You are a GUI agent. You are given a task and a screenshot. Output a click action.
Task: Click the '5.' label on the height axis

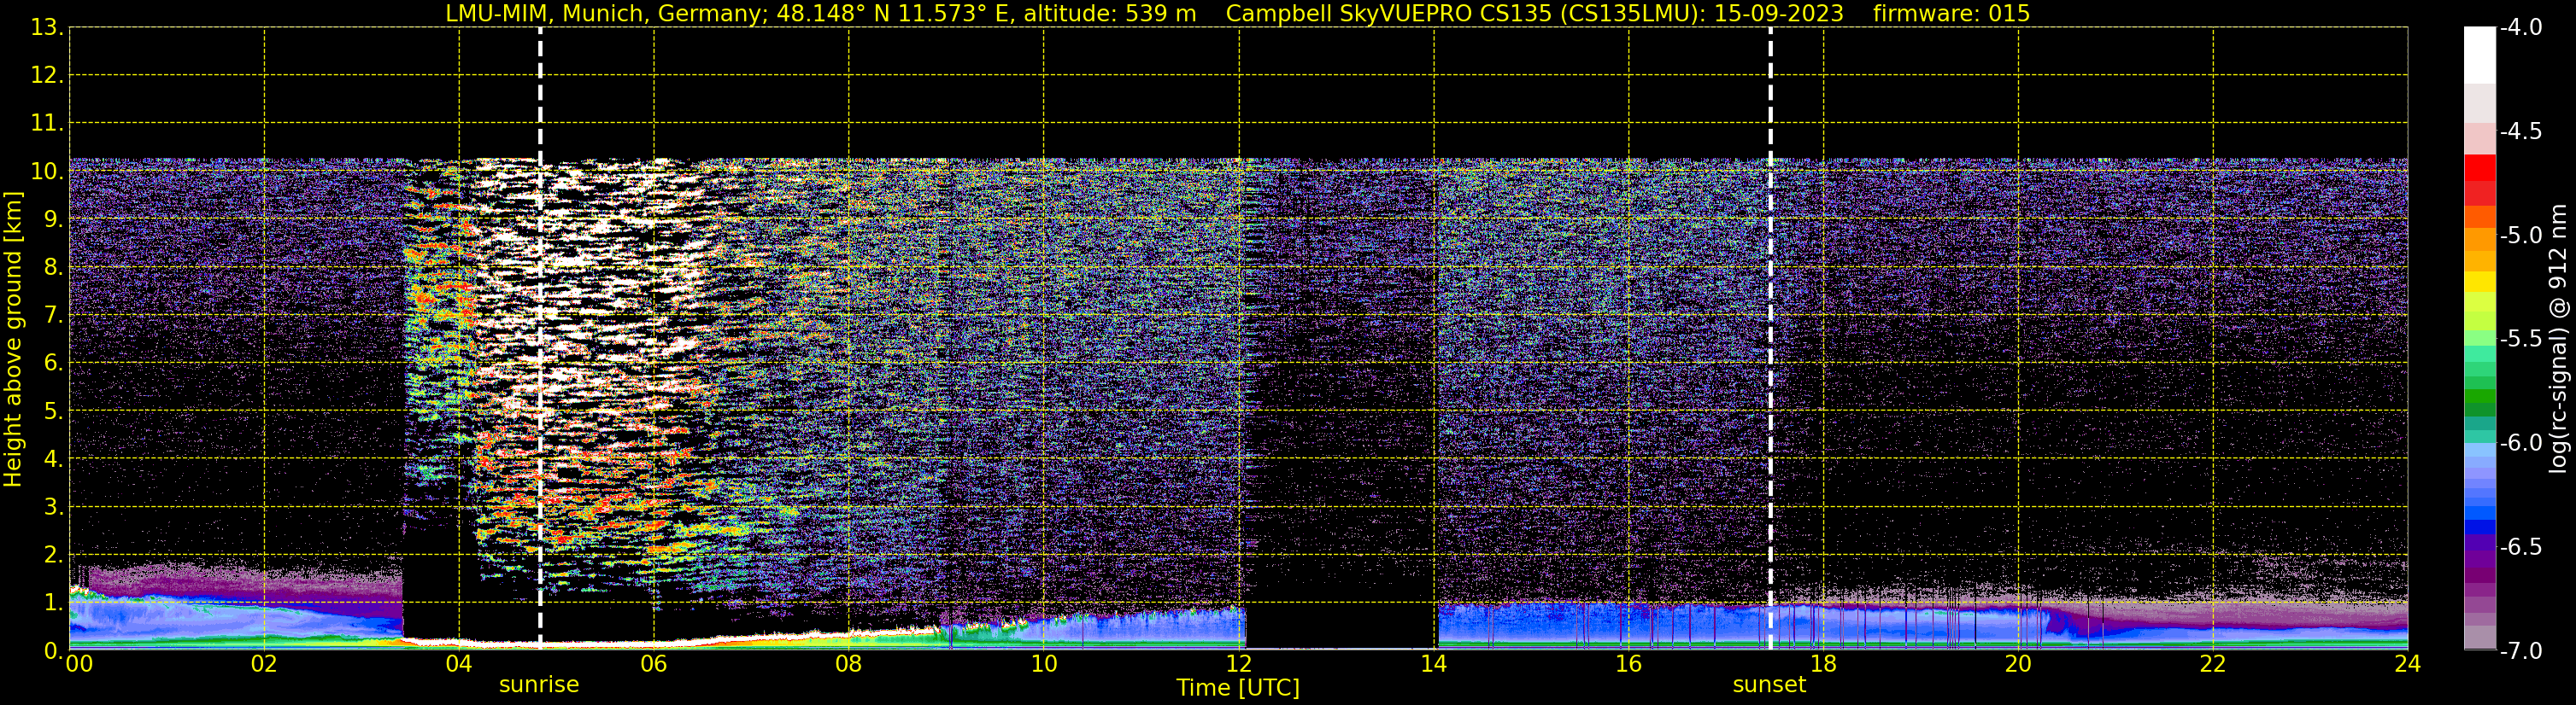pyautogui.click(x=54, y=411)
